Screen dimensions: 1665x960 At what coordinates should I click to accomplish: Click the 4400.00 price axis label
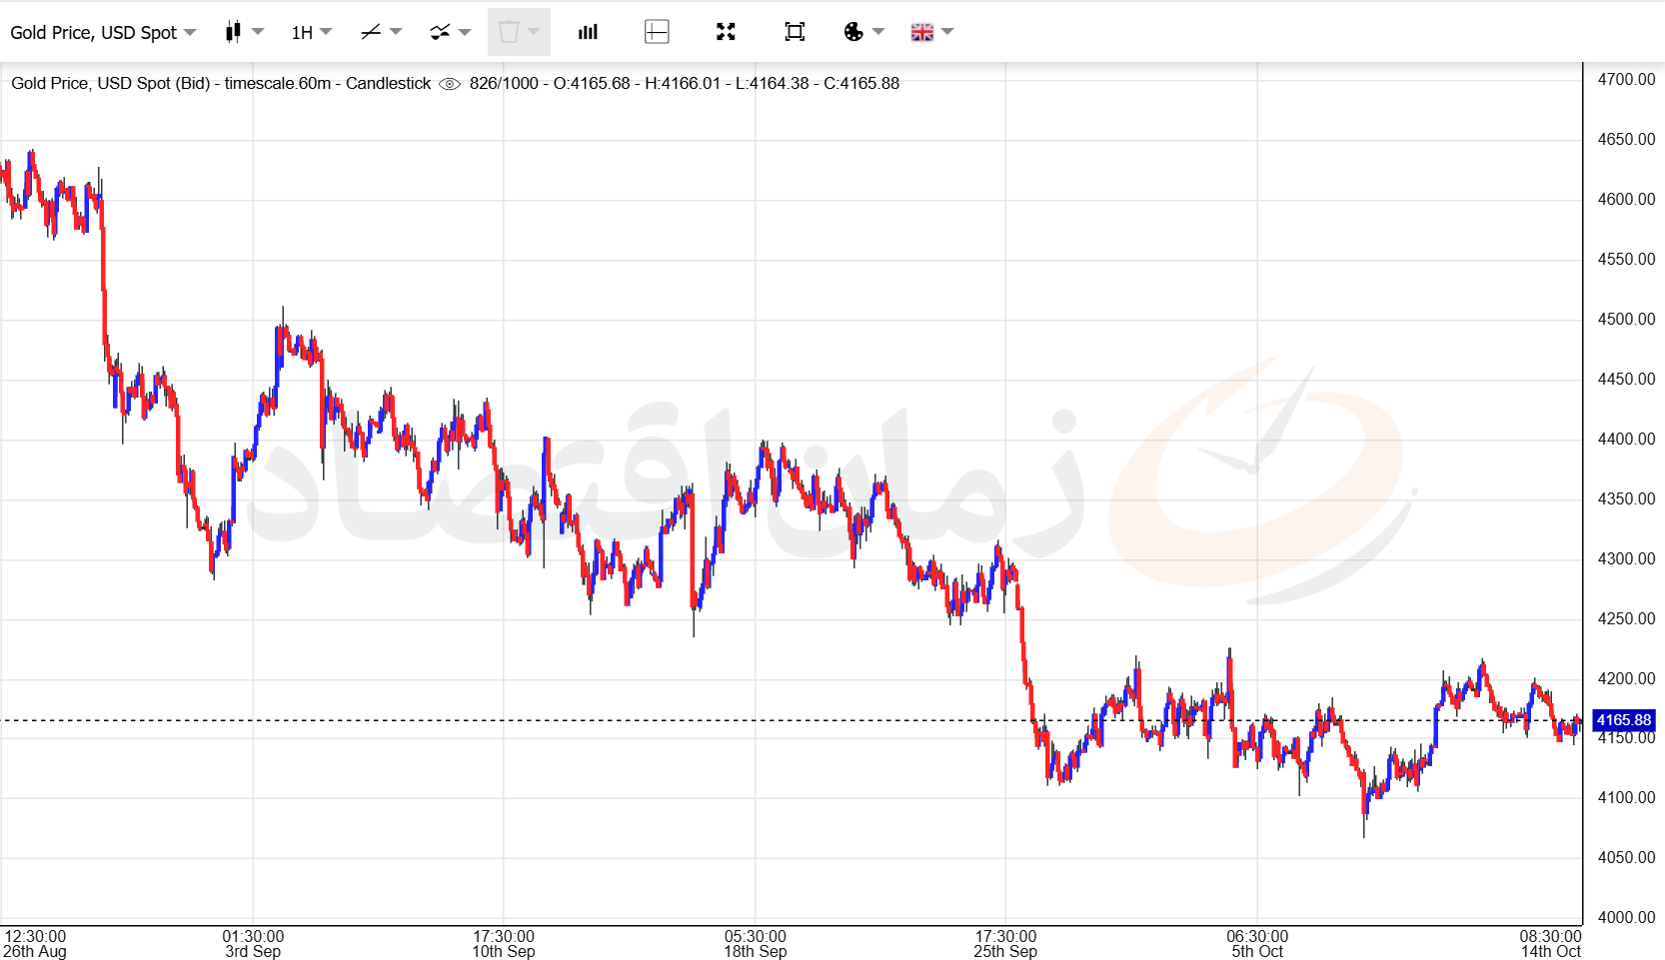coord(1626,439)
